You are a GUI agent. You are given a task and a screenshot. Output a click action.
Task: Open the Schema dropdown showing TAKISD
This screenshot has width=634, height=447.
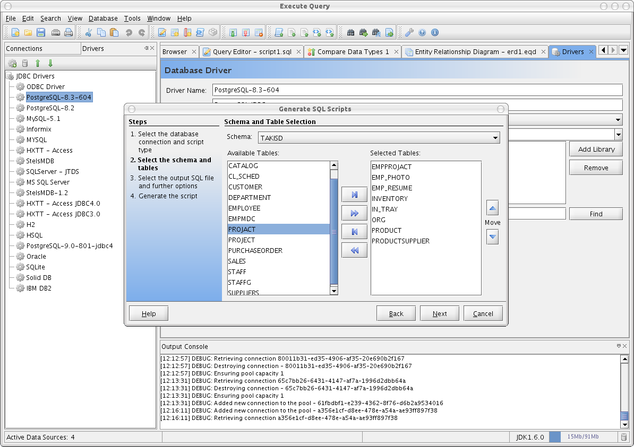pos(494,137)
